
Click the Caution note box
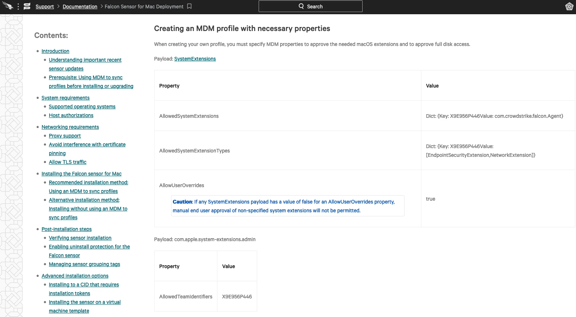click(x=287, y=206)
